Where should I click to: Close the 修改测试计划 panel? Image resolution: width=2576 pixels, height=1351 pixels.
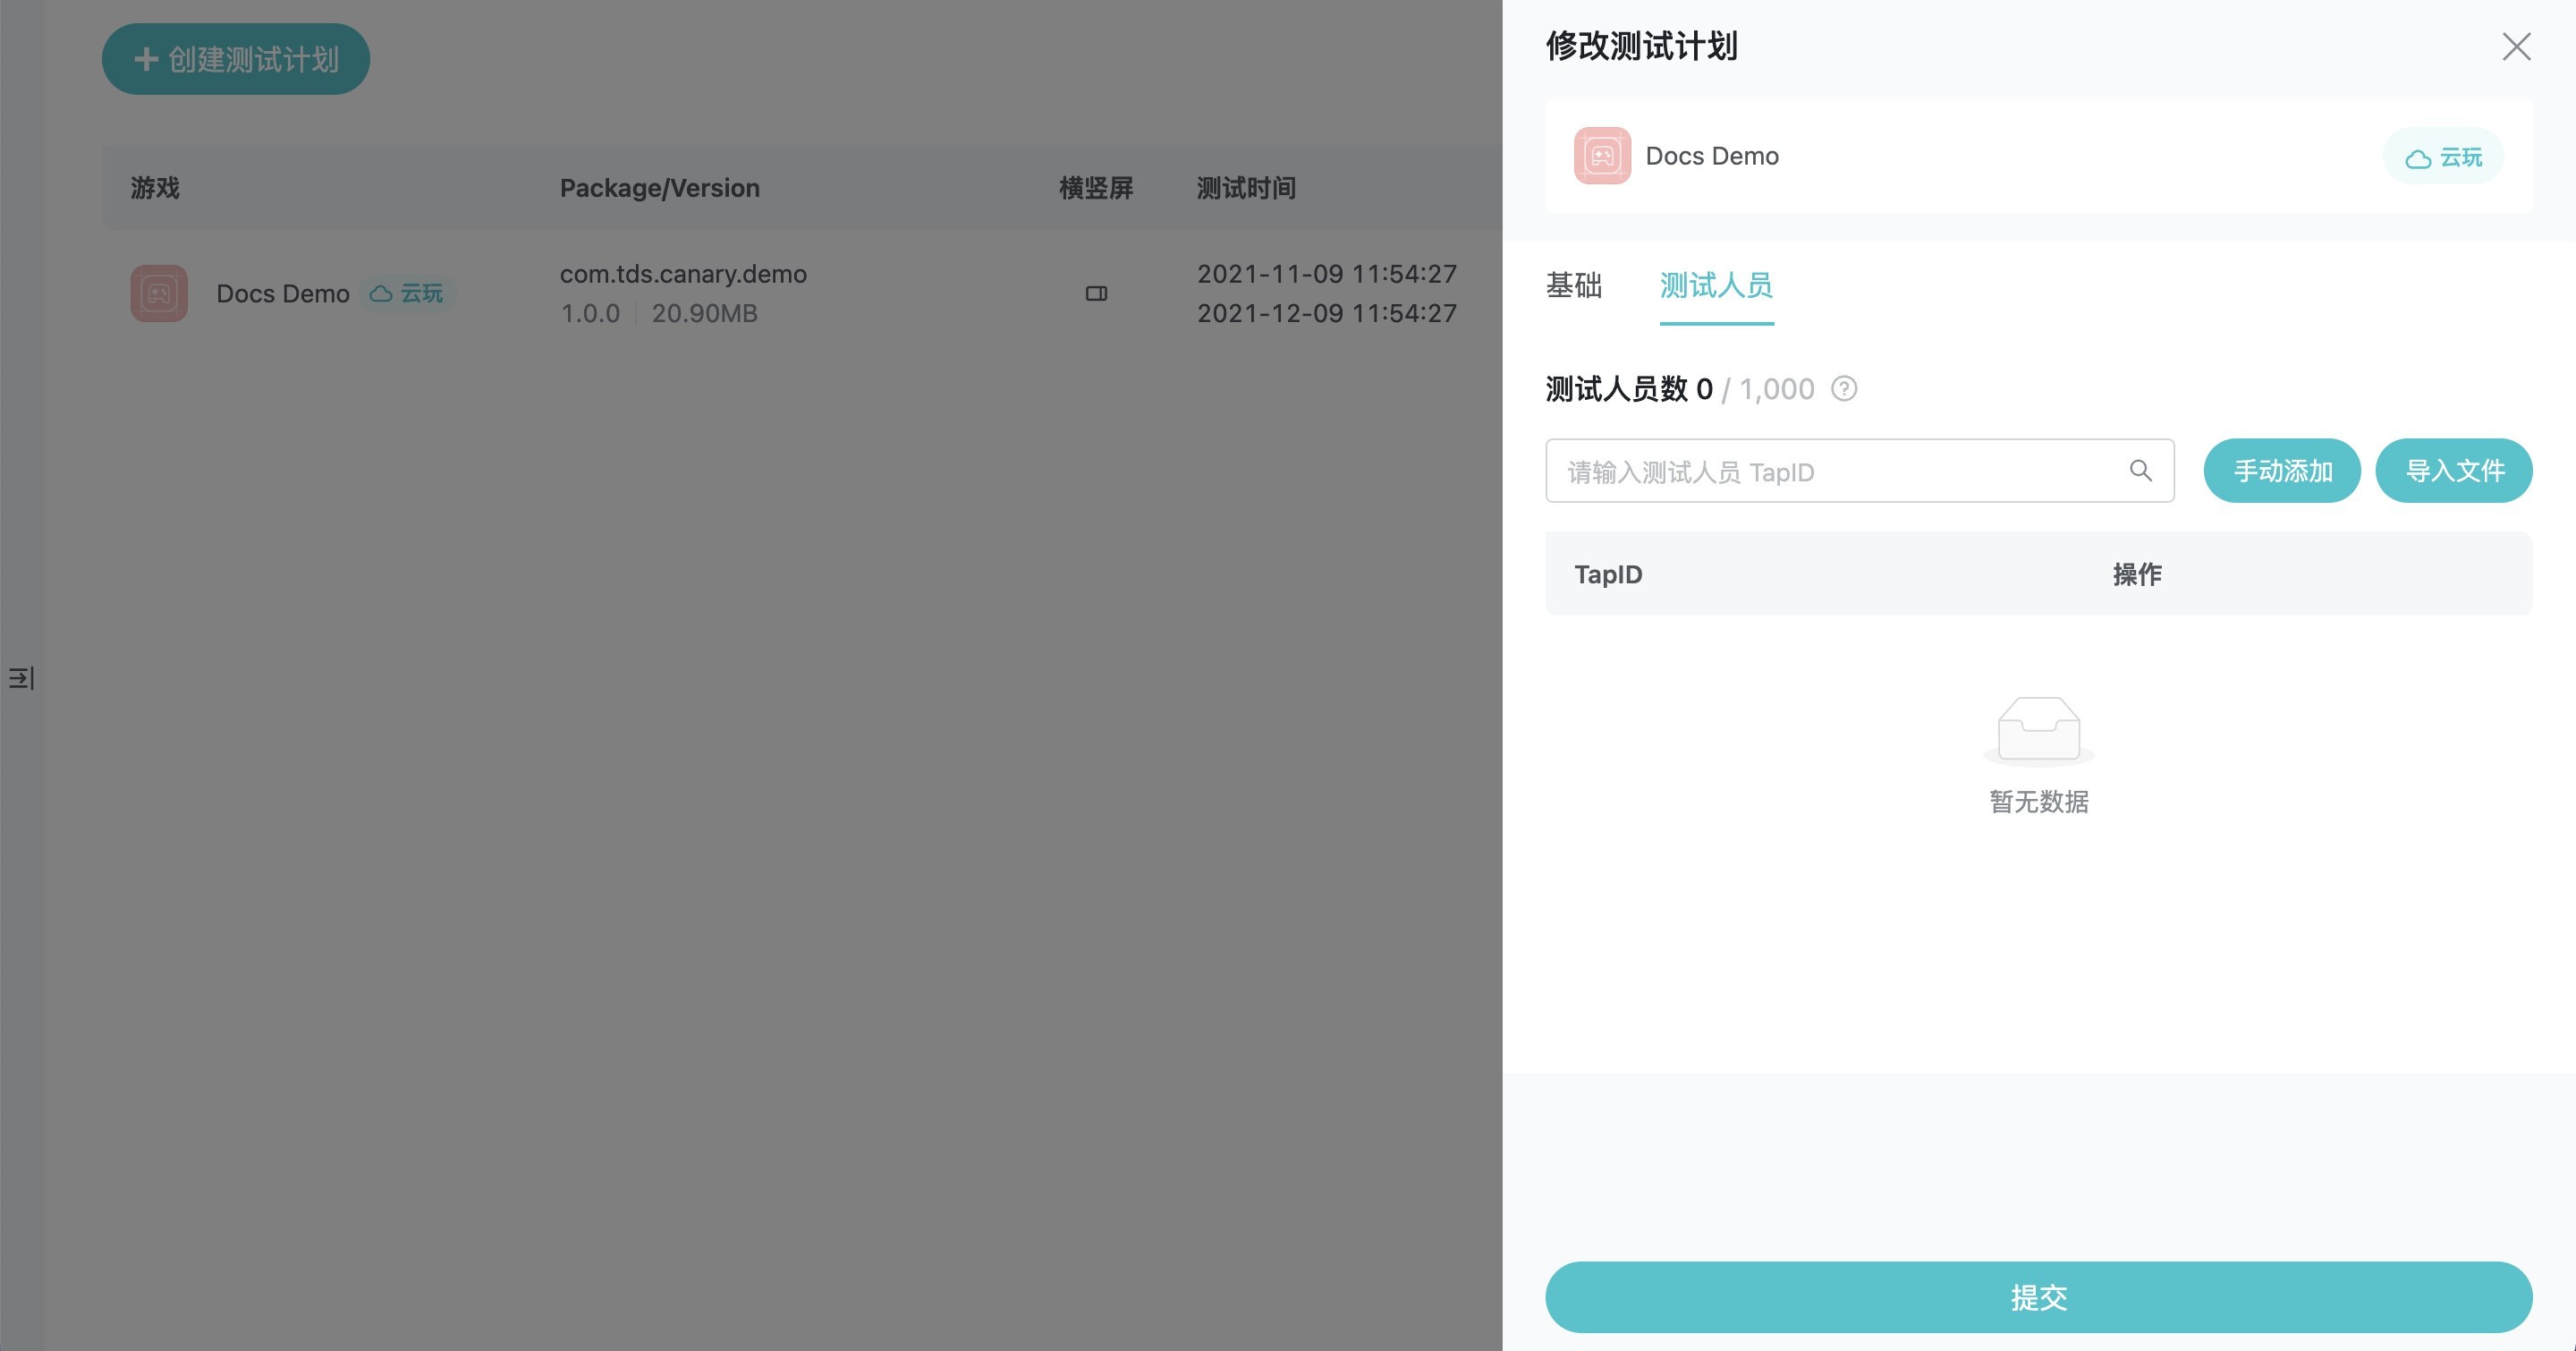pyautogui.click(x=2516, y=46)
